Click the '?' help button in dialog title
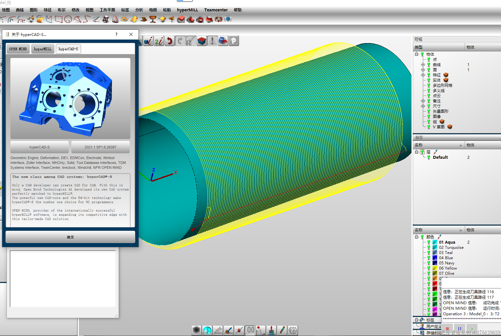Image resolution: width=501 pixels, height=336 pixels. (x=116, y=34)
